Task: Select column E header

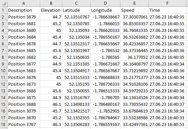Action: (135, 3)
